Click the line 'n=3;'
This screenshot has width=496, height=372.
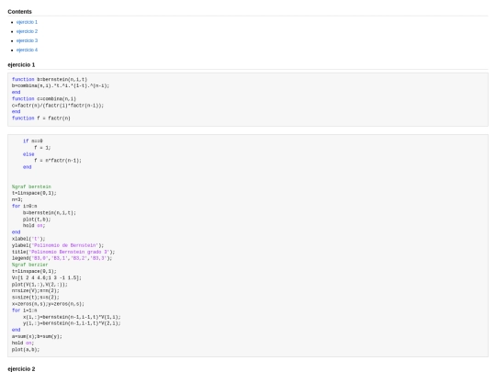point(17,199)
